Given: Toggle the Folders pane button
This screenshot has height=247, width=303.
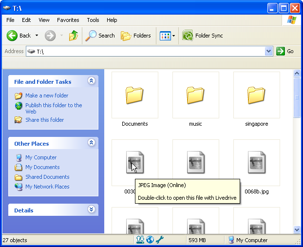Looking at the screenshot, I should (x=136, y=36).
